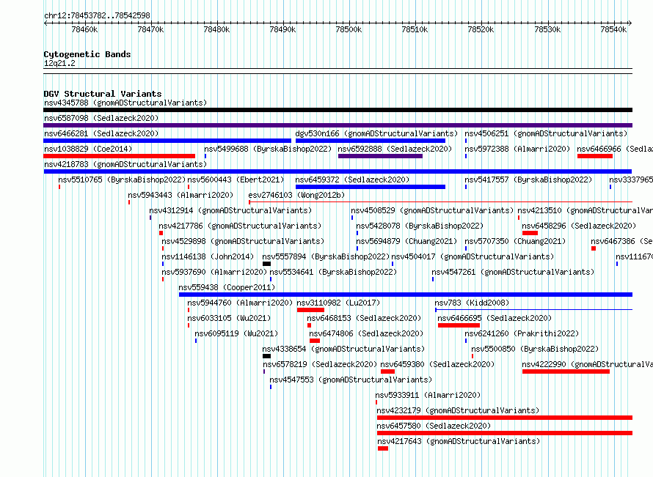Open the dgv530n166 variant label
Image resolution: width=653 pixels, height=477 pixels.
[x=376, y=133]
